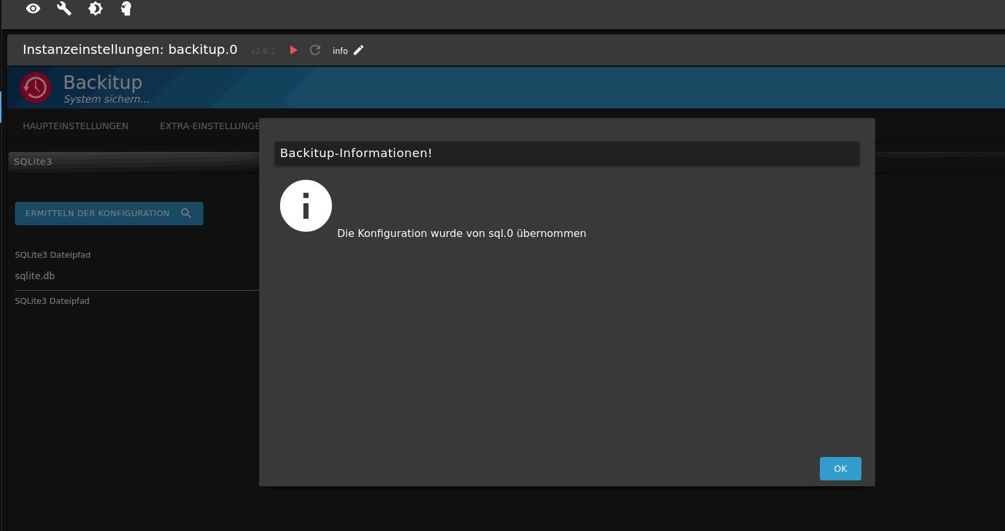Click the 'System sichern...' subtitle
The height and width of the screenshot is (531, 1005).
pos(107,99)
